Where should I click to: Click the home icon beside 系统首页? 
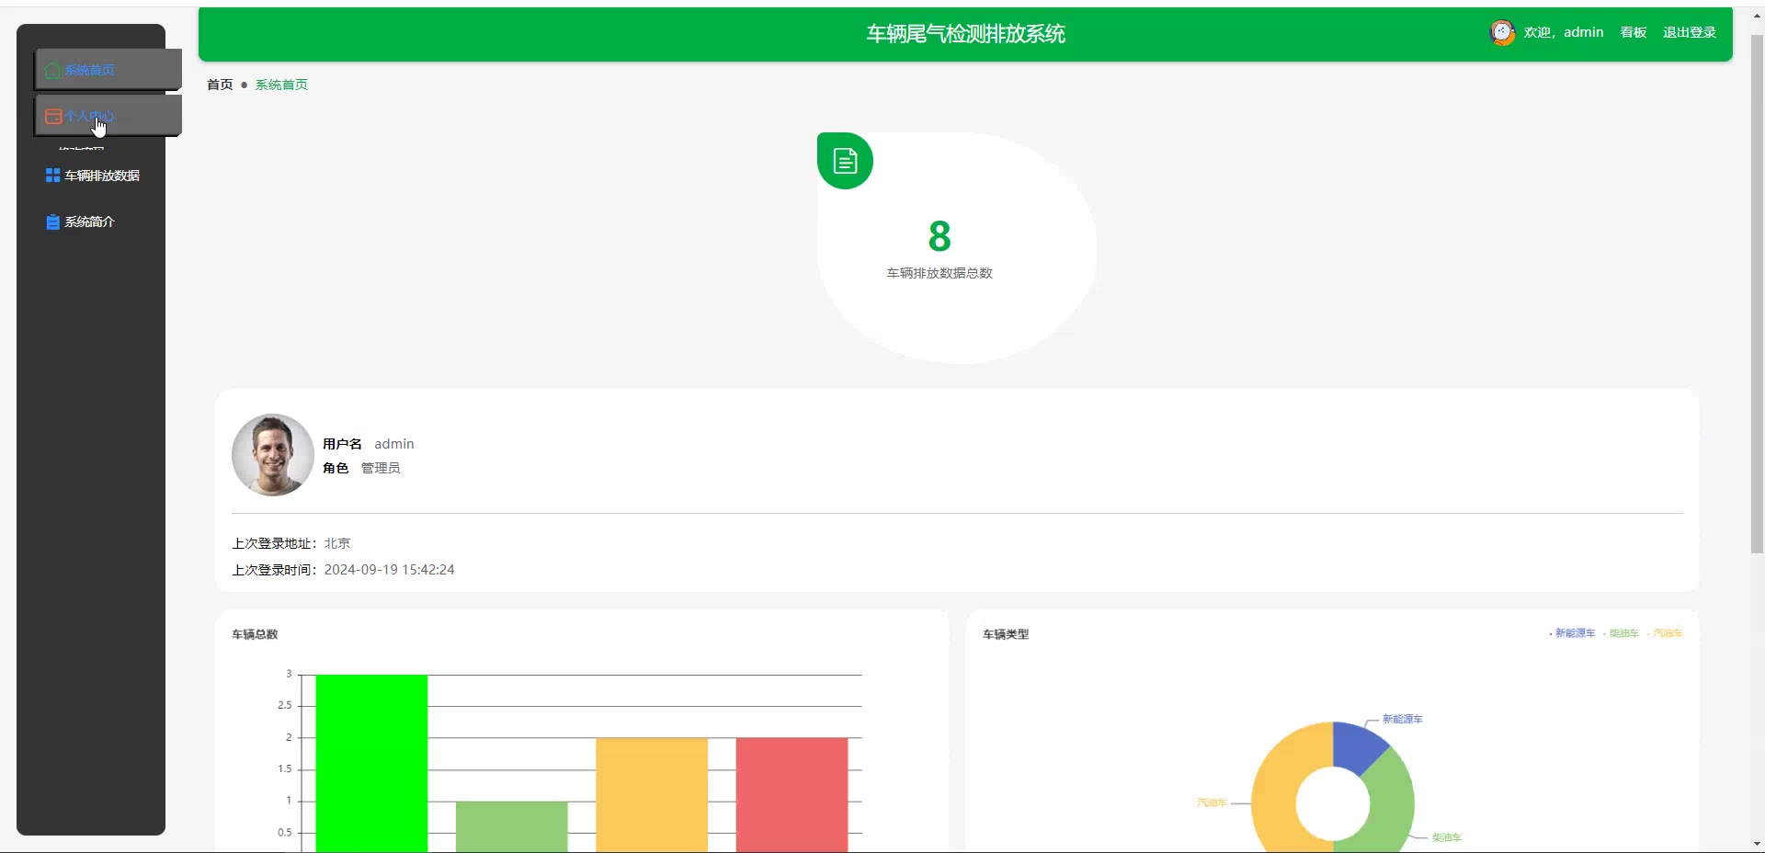point(52,71)
